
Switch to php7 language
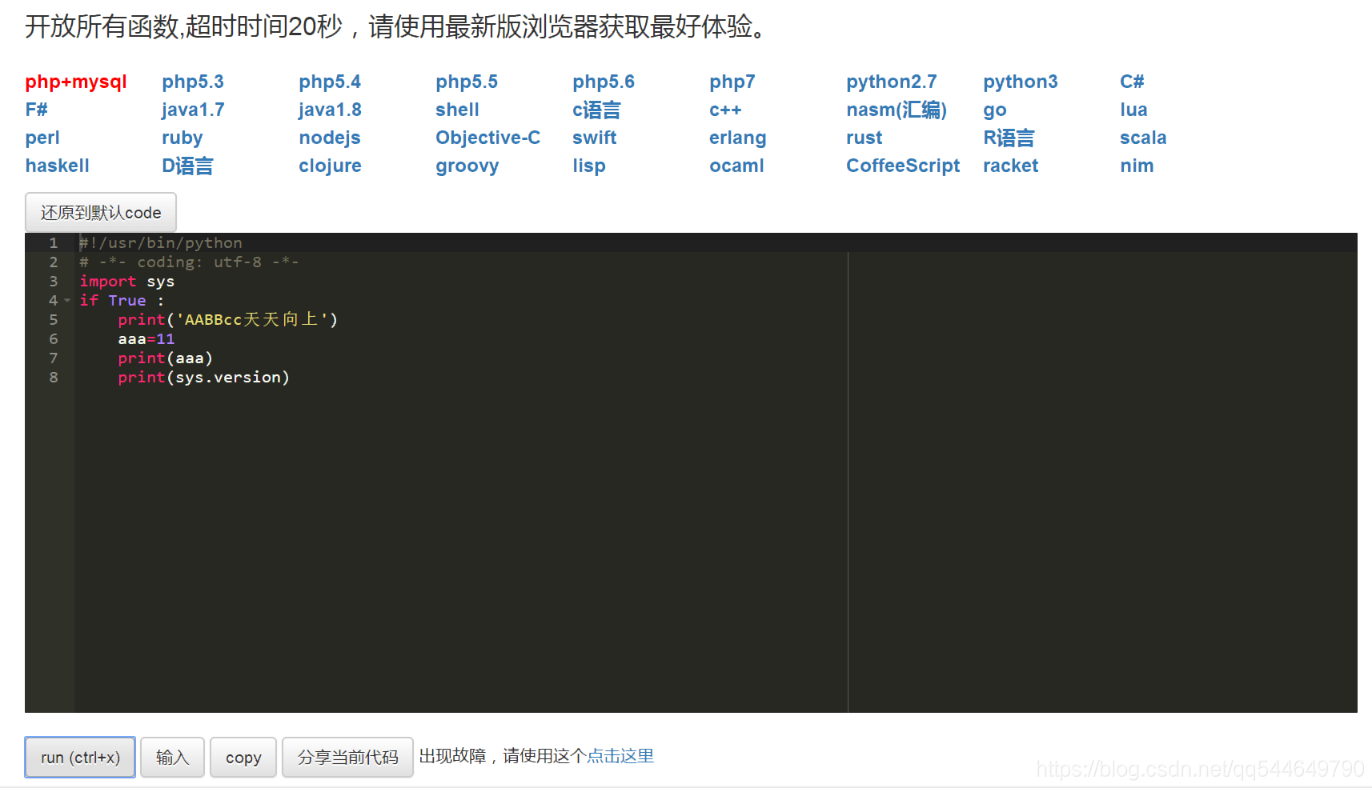point(732,82)
